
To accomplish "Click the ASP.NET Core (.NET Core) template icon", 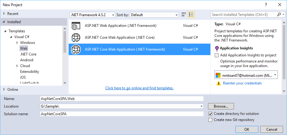I will coord(76,37).
